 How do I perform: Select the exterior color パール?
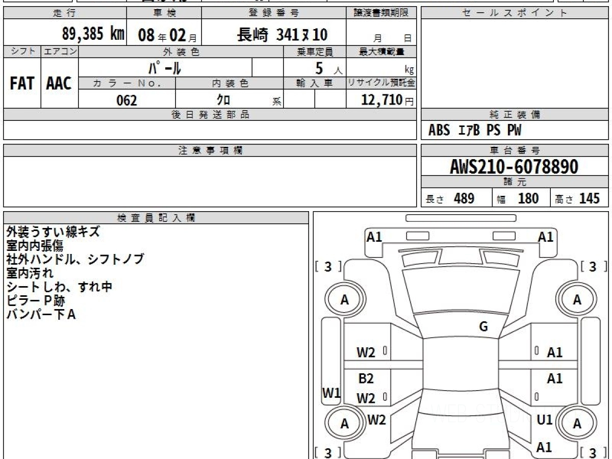coord(165,67)
